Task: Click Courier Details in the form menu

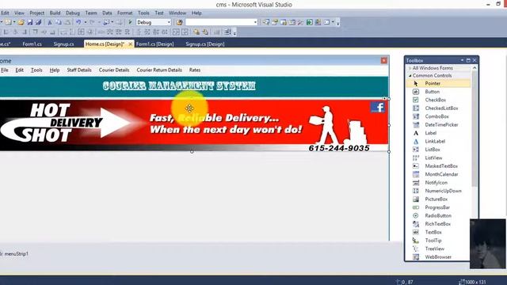Action: click(114, 70)
